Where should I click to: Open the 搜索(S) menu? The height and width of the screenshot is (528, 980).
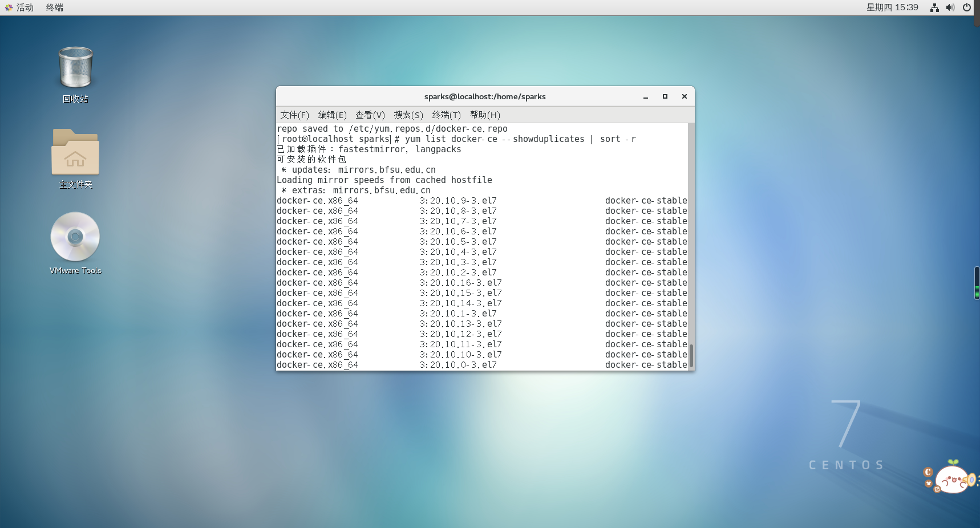tap(408, 115)
